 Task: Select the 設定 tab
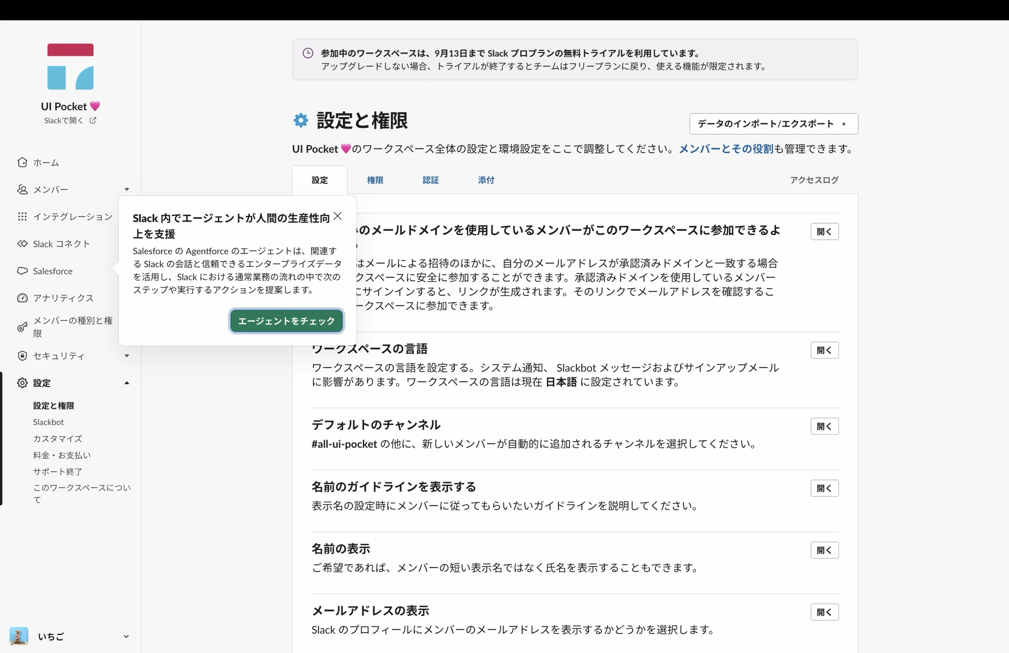tap(320, 180)
